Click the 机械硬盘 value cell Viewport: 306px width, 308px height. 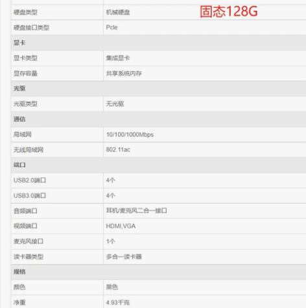point(205,12)
